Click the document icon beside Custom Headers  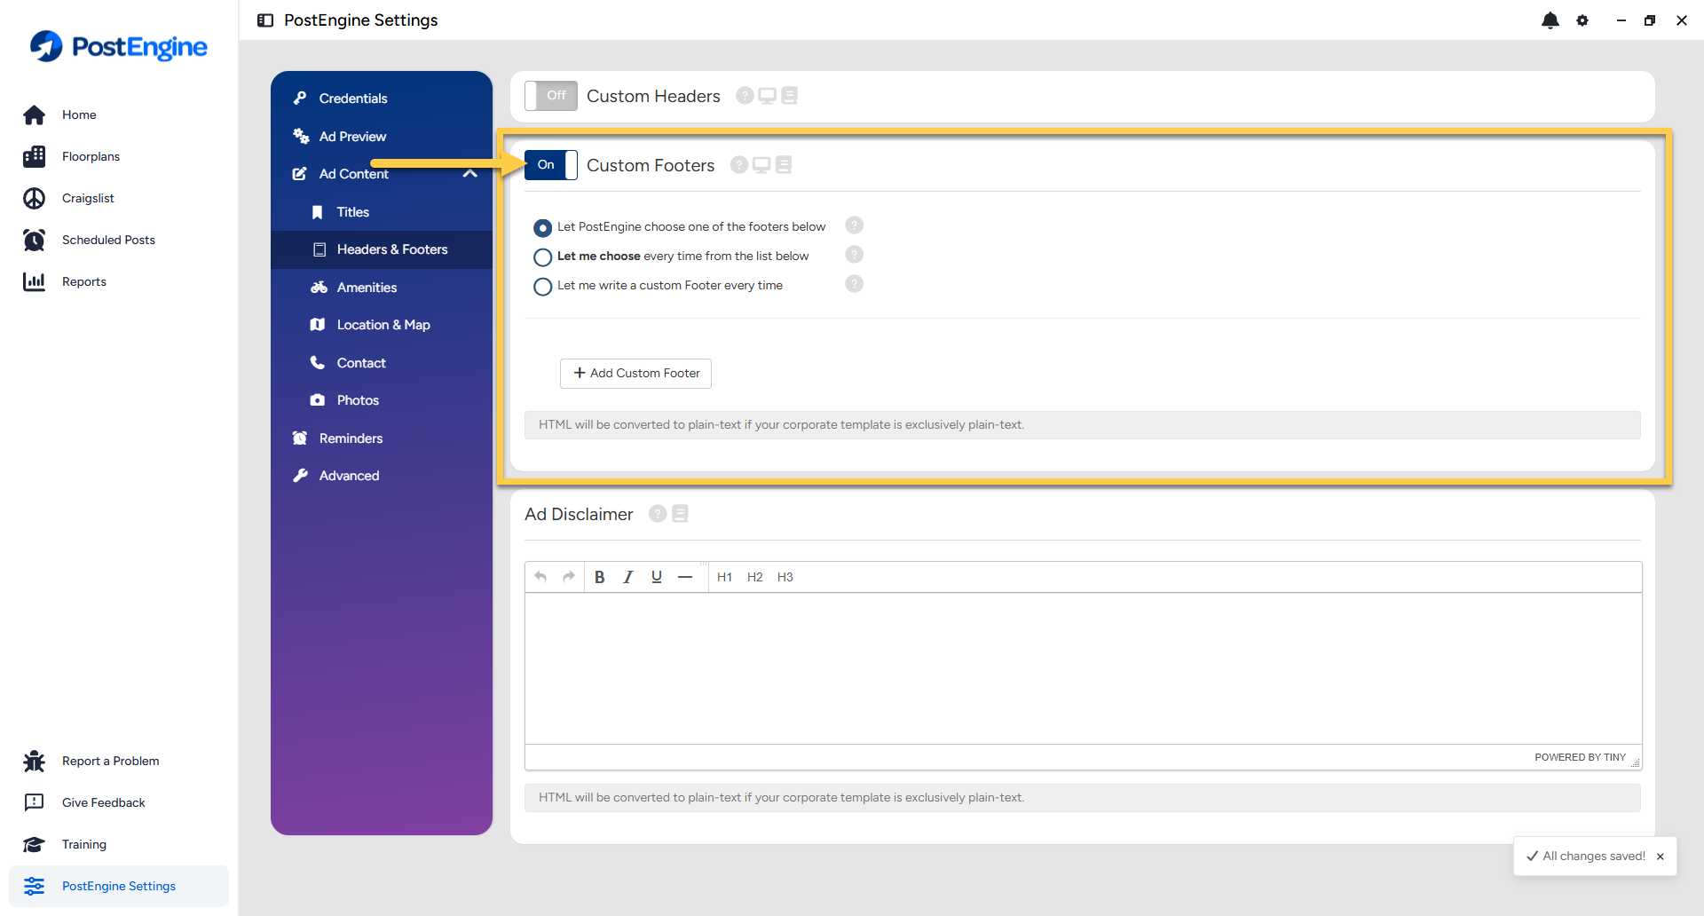coord(789,96)
